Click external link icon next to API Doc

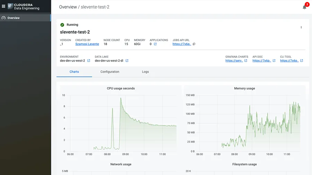pyautogui.click(x=274, y=61)
